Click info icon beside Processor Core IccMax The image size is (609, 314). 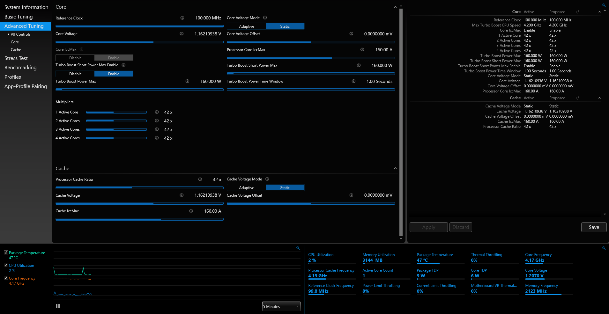click(362, 49)
